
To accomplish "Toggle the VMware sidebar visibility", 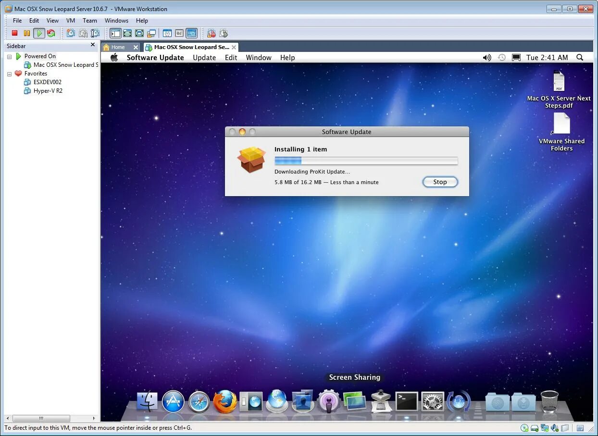I will click(115, 33).
